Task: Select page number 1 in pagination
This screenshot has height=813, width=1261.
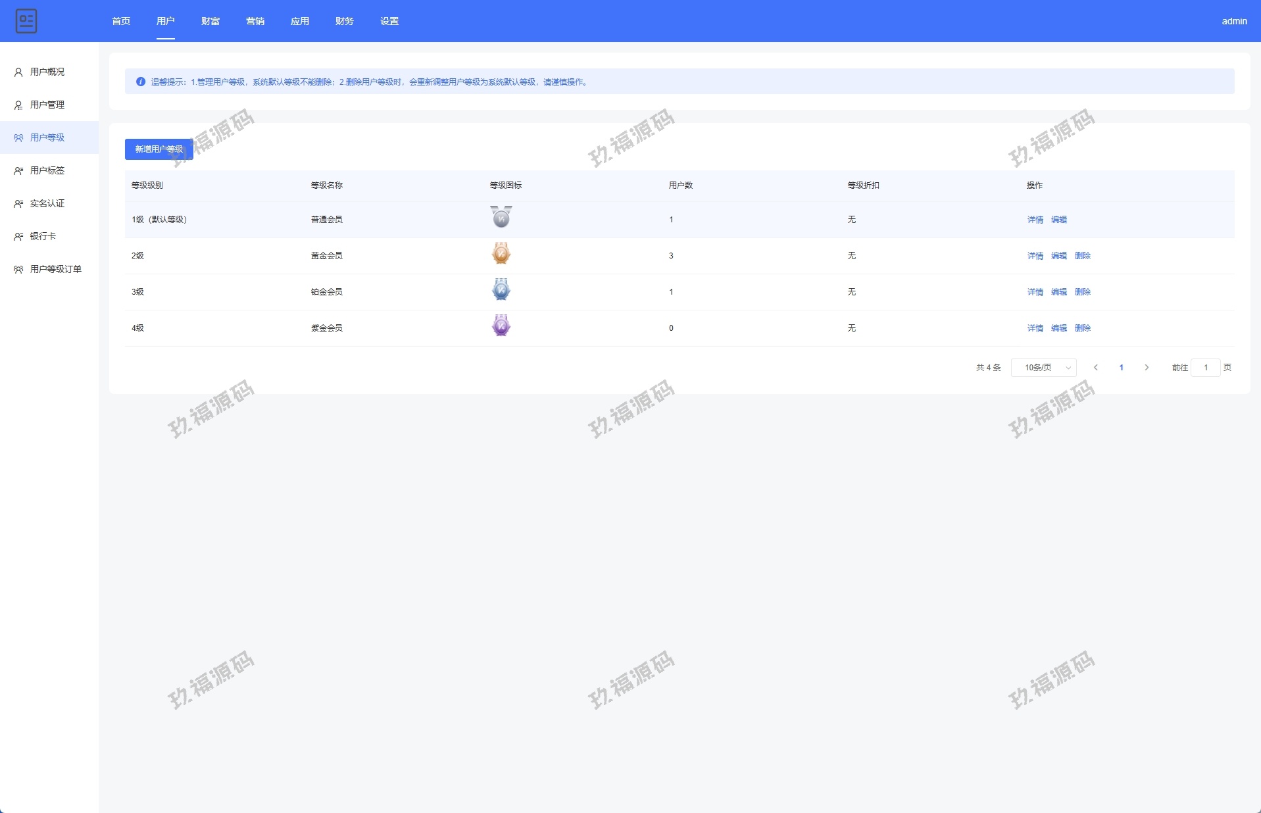Action: click(1121, 368)
